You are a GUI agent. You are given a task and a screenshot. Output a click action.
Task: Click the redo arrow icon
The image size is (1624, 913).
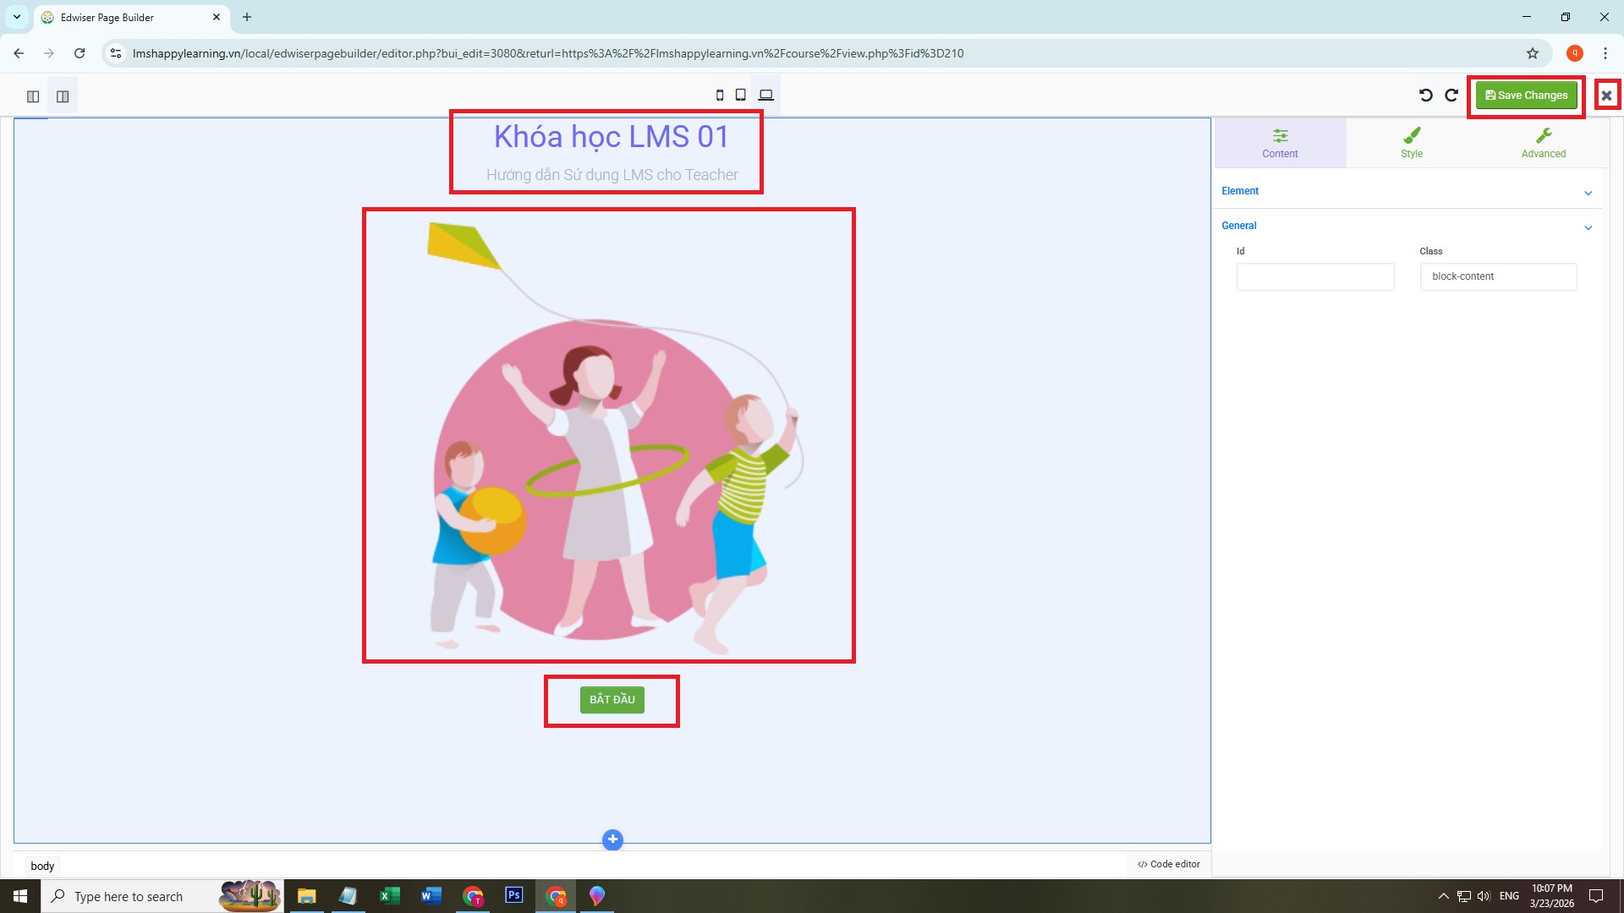pos(1451,96)
